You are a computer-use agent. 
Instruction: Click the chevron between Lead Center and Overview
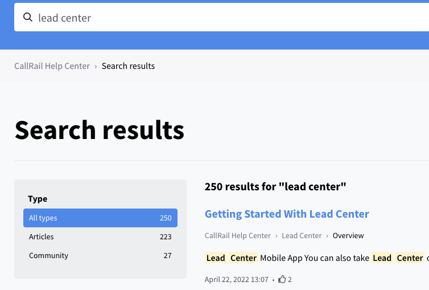coord(327,236)
